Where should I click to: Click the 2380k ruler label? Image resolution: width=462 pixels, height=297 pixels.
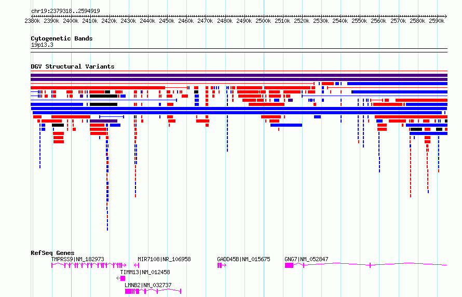(32, 21)
